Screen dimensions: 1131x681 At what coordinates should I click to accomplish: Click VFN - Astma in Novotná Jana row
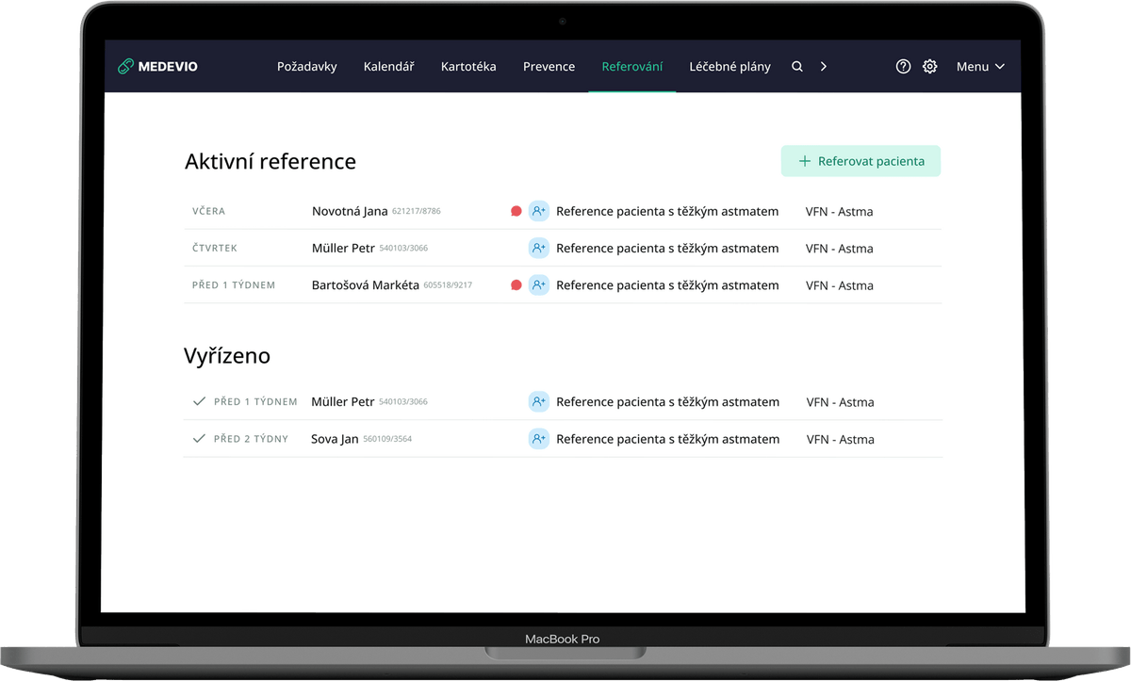839,212
